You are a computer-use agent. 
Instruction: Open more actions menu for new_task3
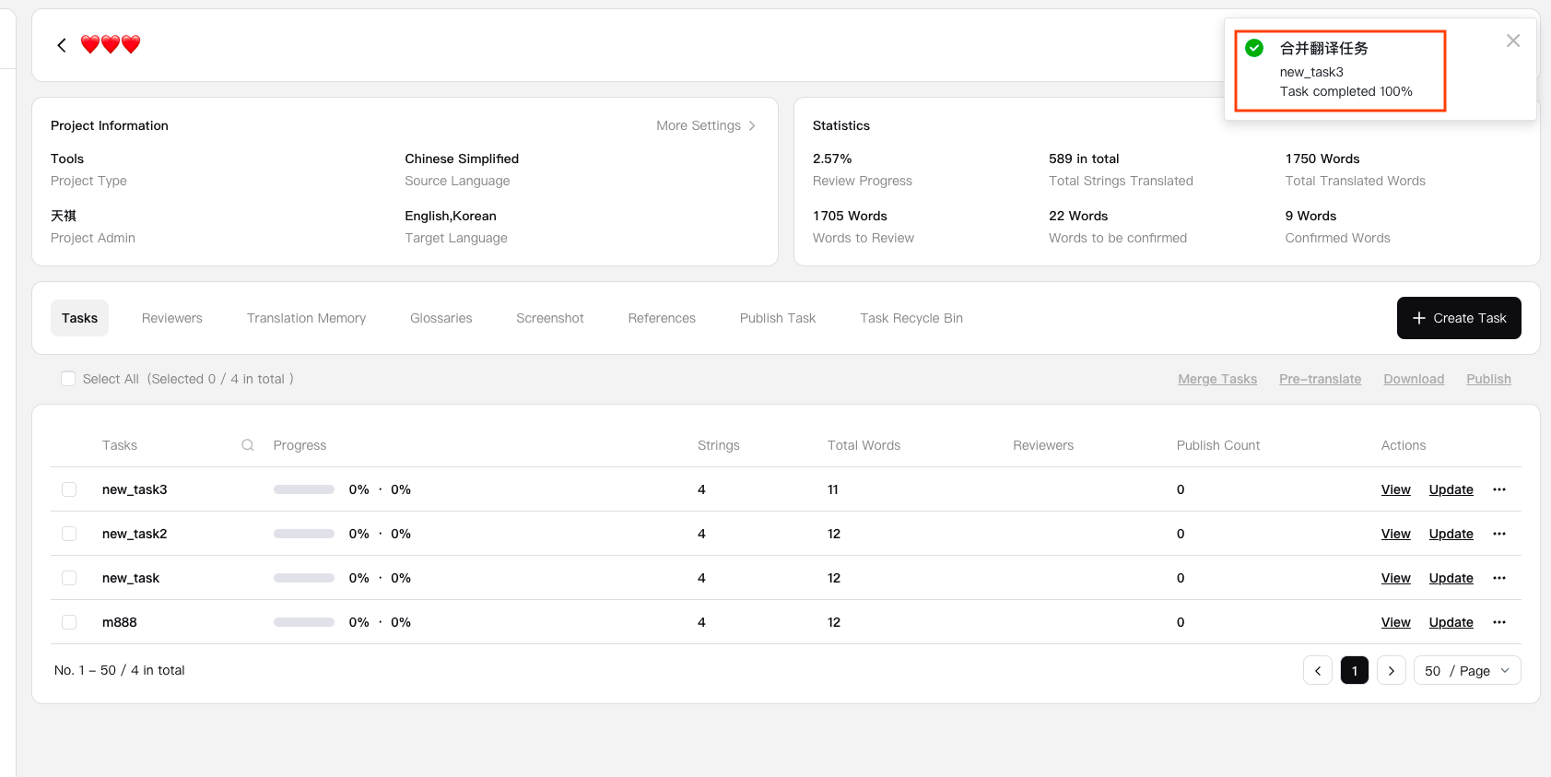click(x=1498, y=489)
